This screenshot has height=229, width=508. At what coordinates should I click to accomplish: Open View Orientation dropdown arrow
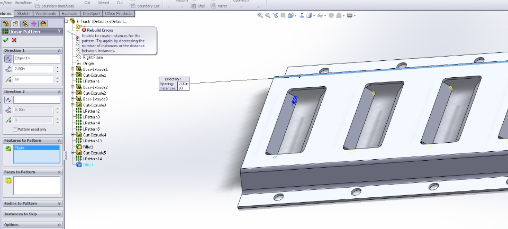point(295,16)
